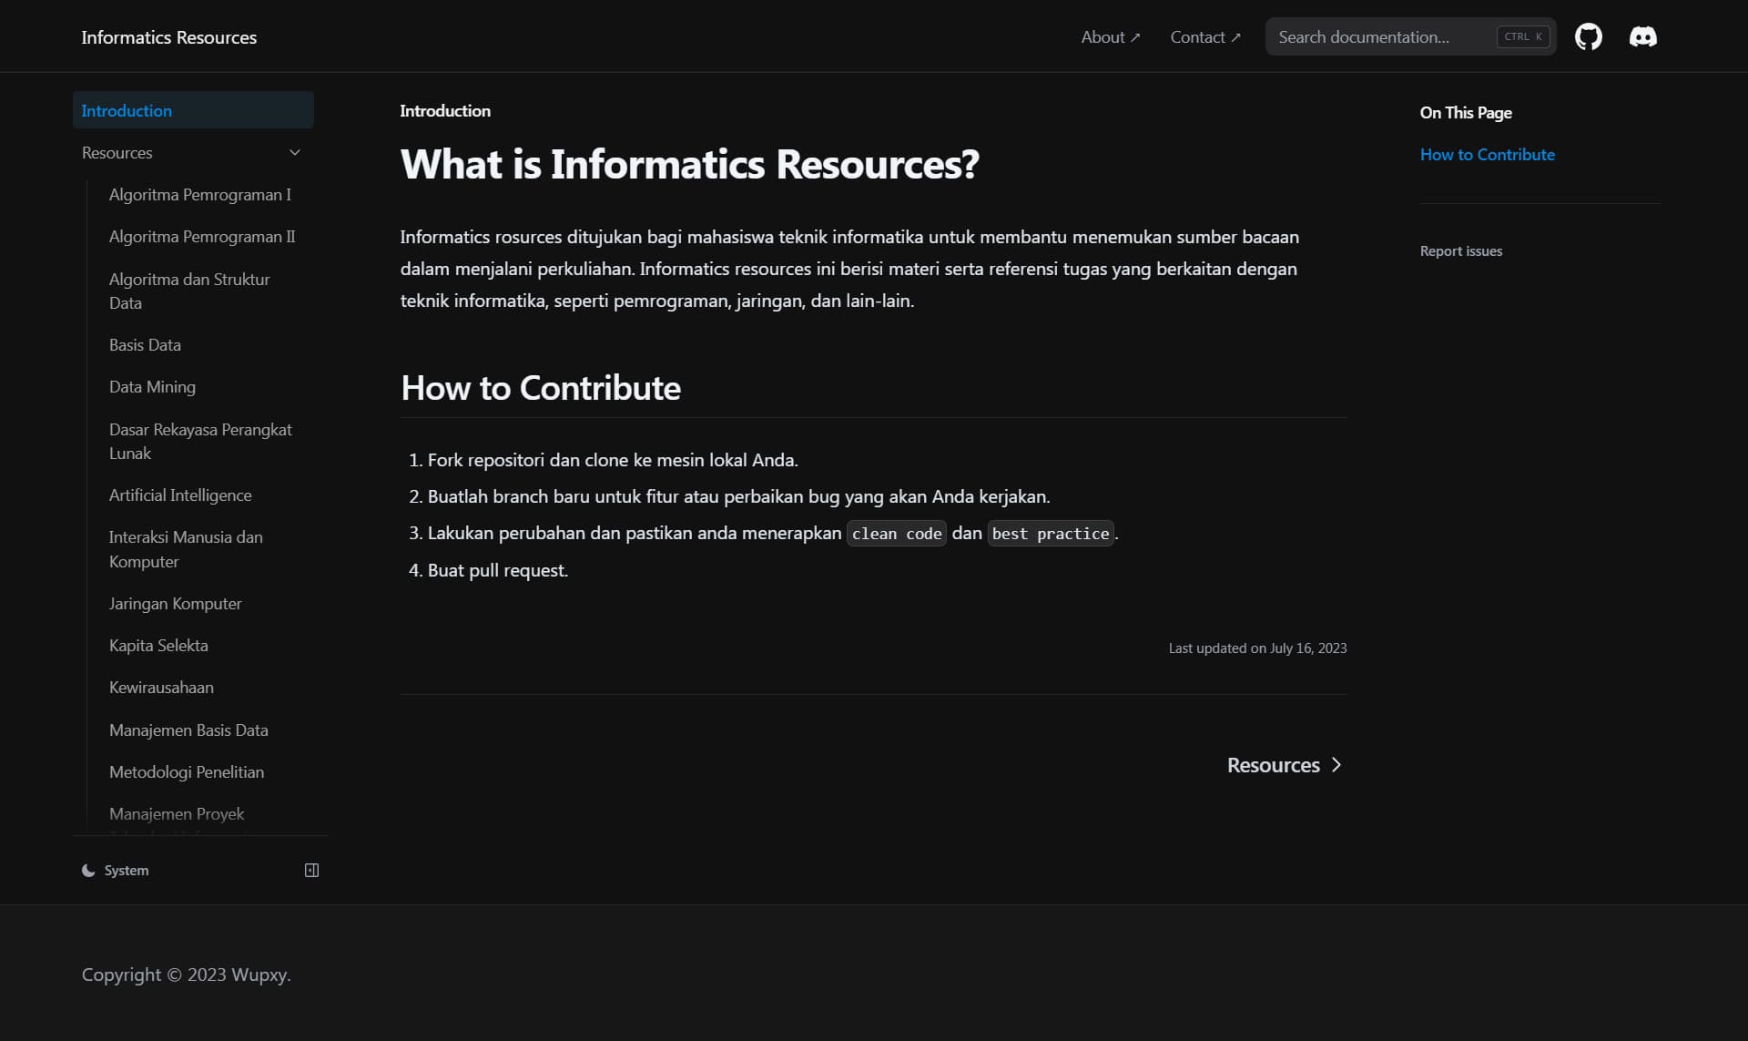Screen dimensions: 1748x1041
Task: Open Artificial Intelligence in sidebar
Action: (180, 495)
